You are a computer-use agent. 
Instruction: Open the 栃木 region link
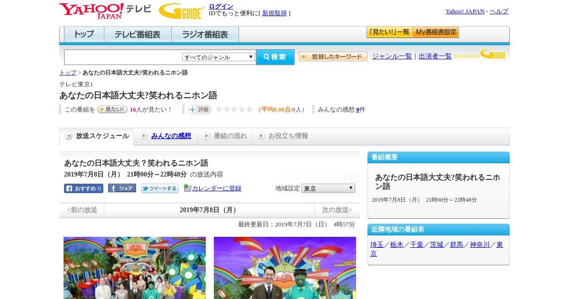[x=397, y=244]
